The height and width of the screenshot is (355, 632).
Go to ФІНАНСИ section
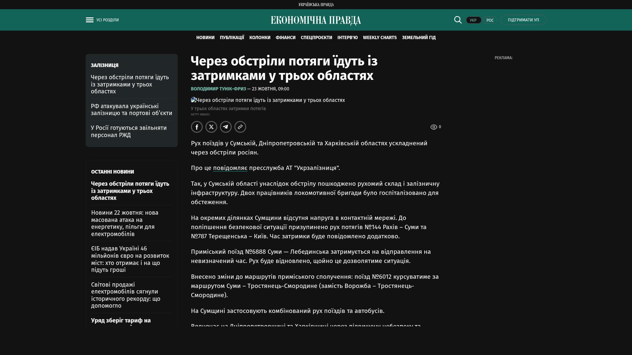[285, 38]
